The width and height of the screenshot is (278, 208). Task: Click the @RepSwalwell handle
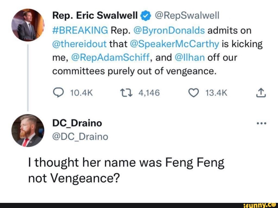point(186,15)
